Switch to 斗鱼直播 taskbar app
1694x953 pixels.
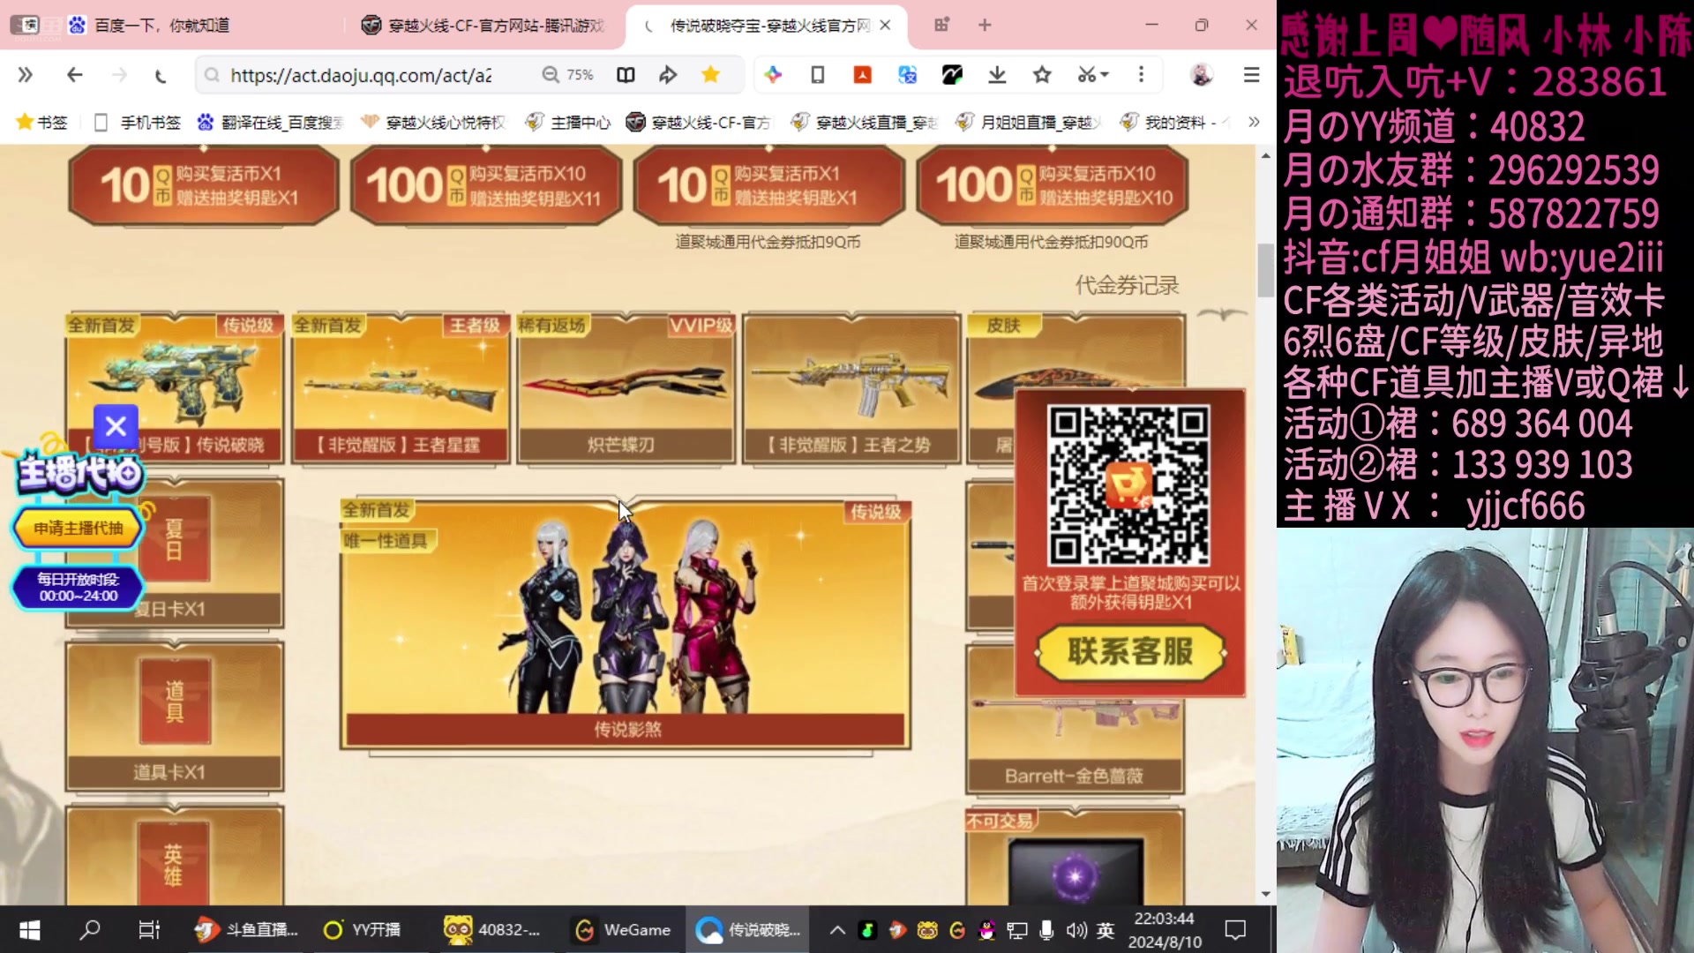(x=246, y=930)
